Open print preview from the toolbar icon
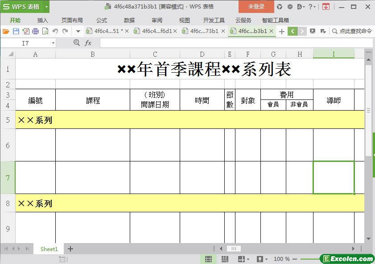 [x=45, y=31]
